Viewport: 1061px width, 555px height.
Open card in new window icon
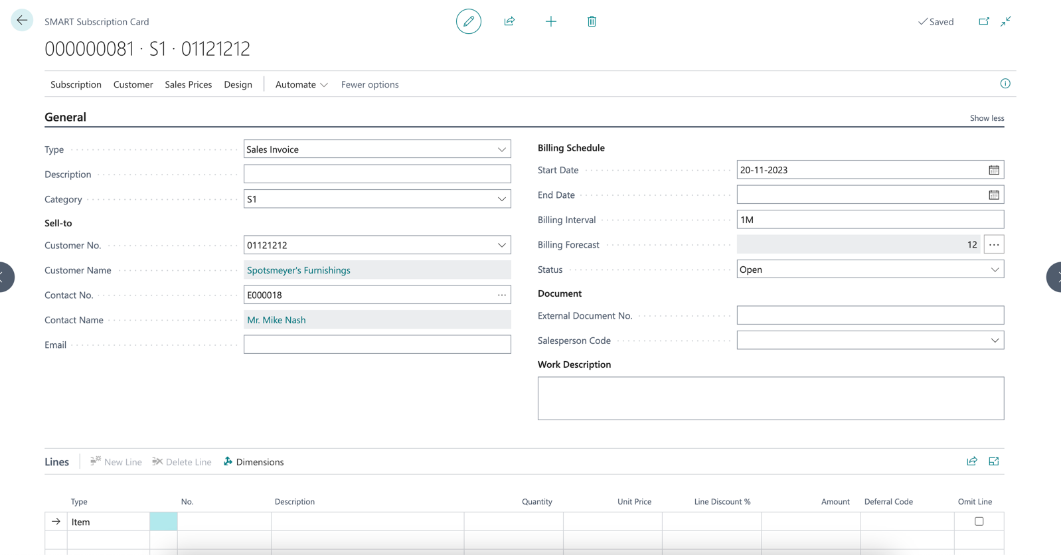(983, 21)
